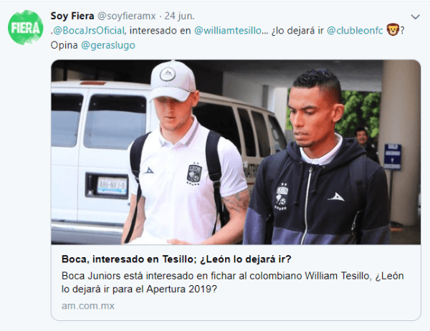Click the article description about Apertura 2019
The width and height of the screenshot is (430, 331).
[x=232, y=282]
